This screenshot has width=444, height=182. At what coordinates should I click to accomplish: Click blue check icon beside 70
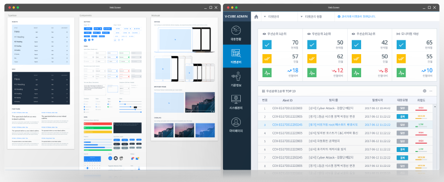(267, 45)
